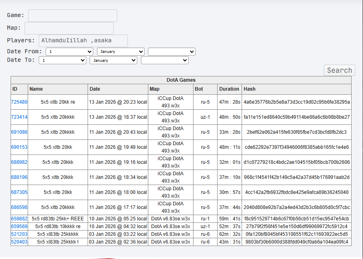Focus the Map text field
This screenshot has height=259, width=363.
click(69, 28)
